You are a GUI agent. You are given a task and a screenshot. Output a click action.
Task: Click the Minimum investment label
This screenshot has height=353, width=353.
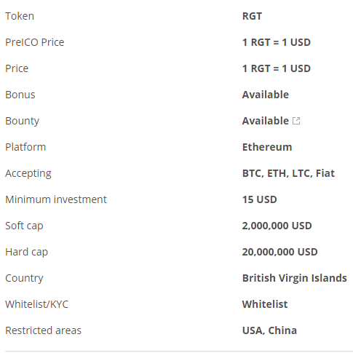click(x=56, y=199)
